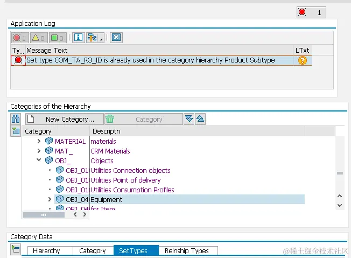This screenshot has height=258, width=351.
Task: Click the error count indicator showing 1
Action: 311,12
